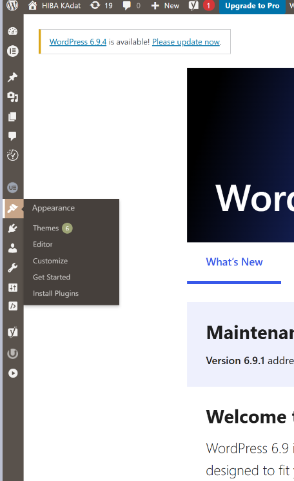Viewport: 294px width, 481px height.
Task: Click the Upgrade to Pro button
Action: pos(252,6)
